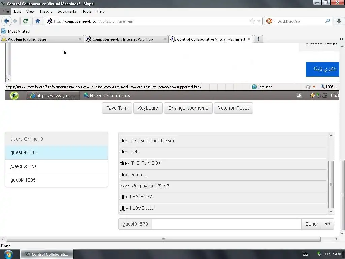Select user guest84578 in the users list
Viewport: 345px width, 259px height.
[x=57, y=166]
